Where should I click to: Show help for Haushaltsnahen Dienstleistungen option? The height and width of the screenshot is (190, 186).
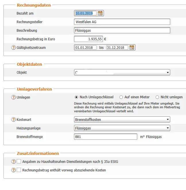13,162
